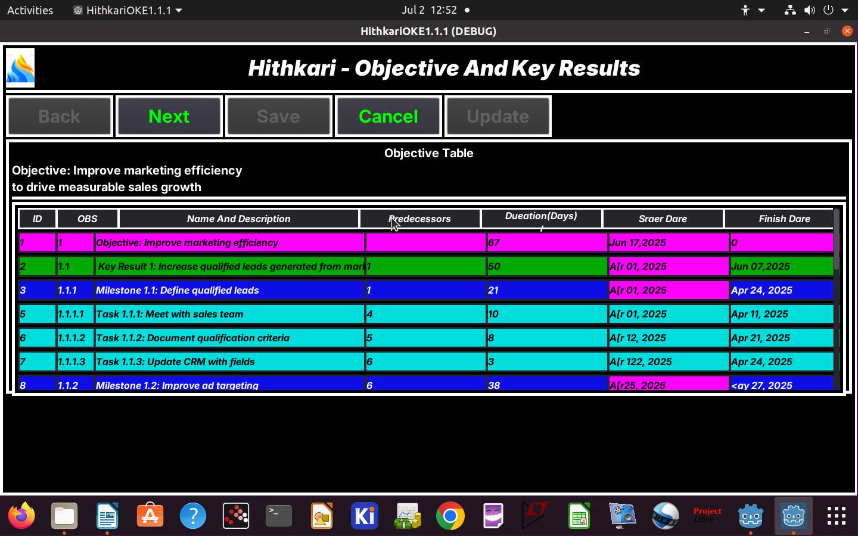Image resolution: width=858 pixels, height=536 pixels.
Task: Show the applications grid
Action: point(836,516)
